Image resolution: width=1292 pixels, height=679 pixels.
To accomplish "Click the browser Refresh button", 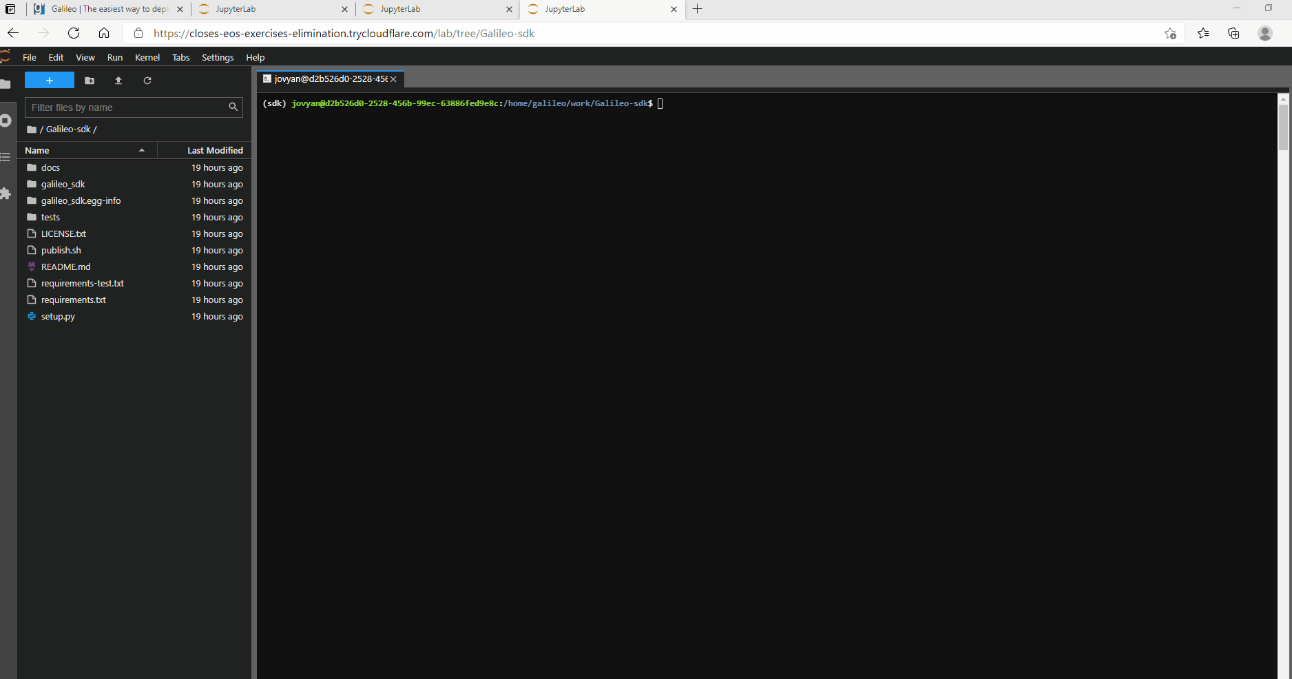I will point(74,33).
